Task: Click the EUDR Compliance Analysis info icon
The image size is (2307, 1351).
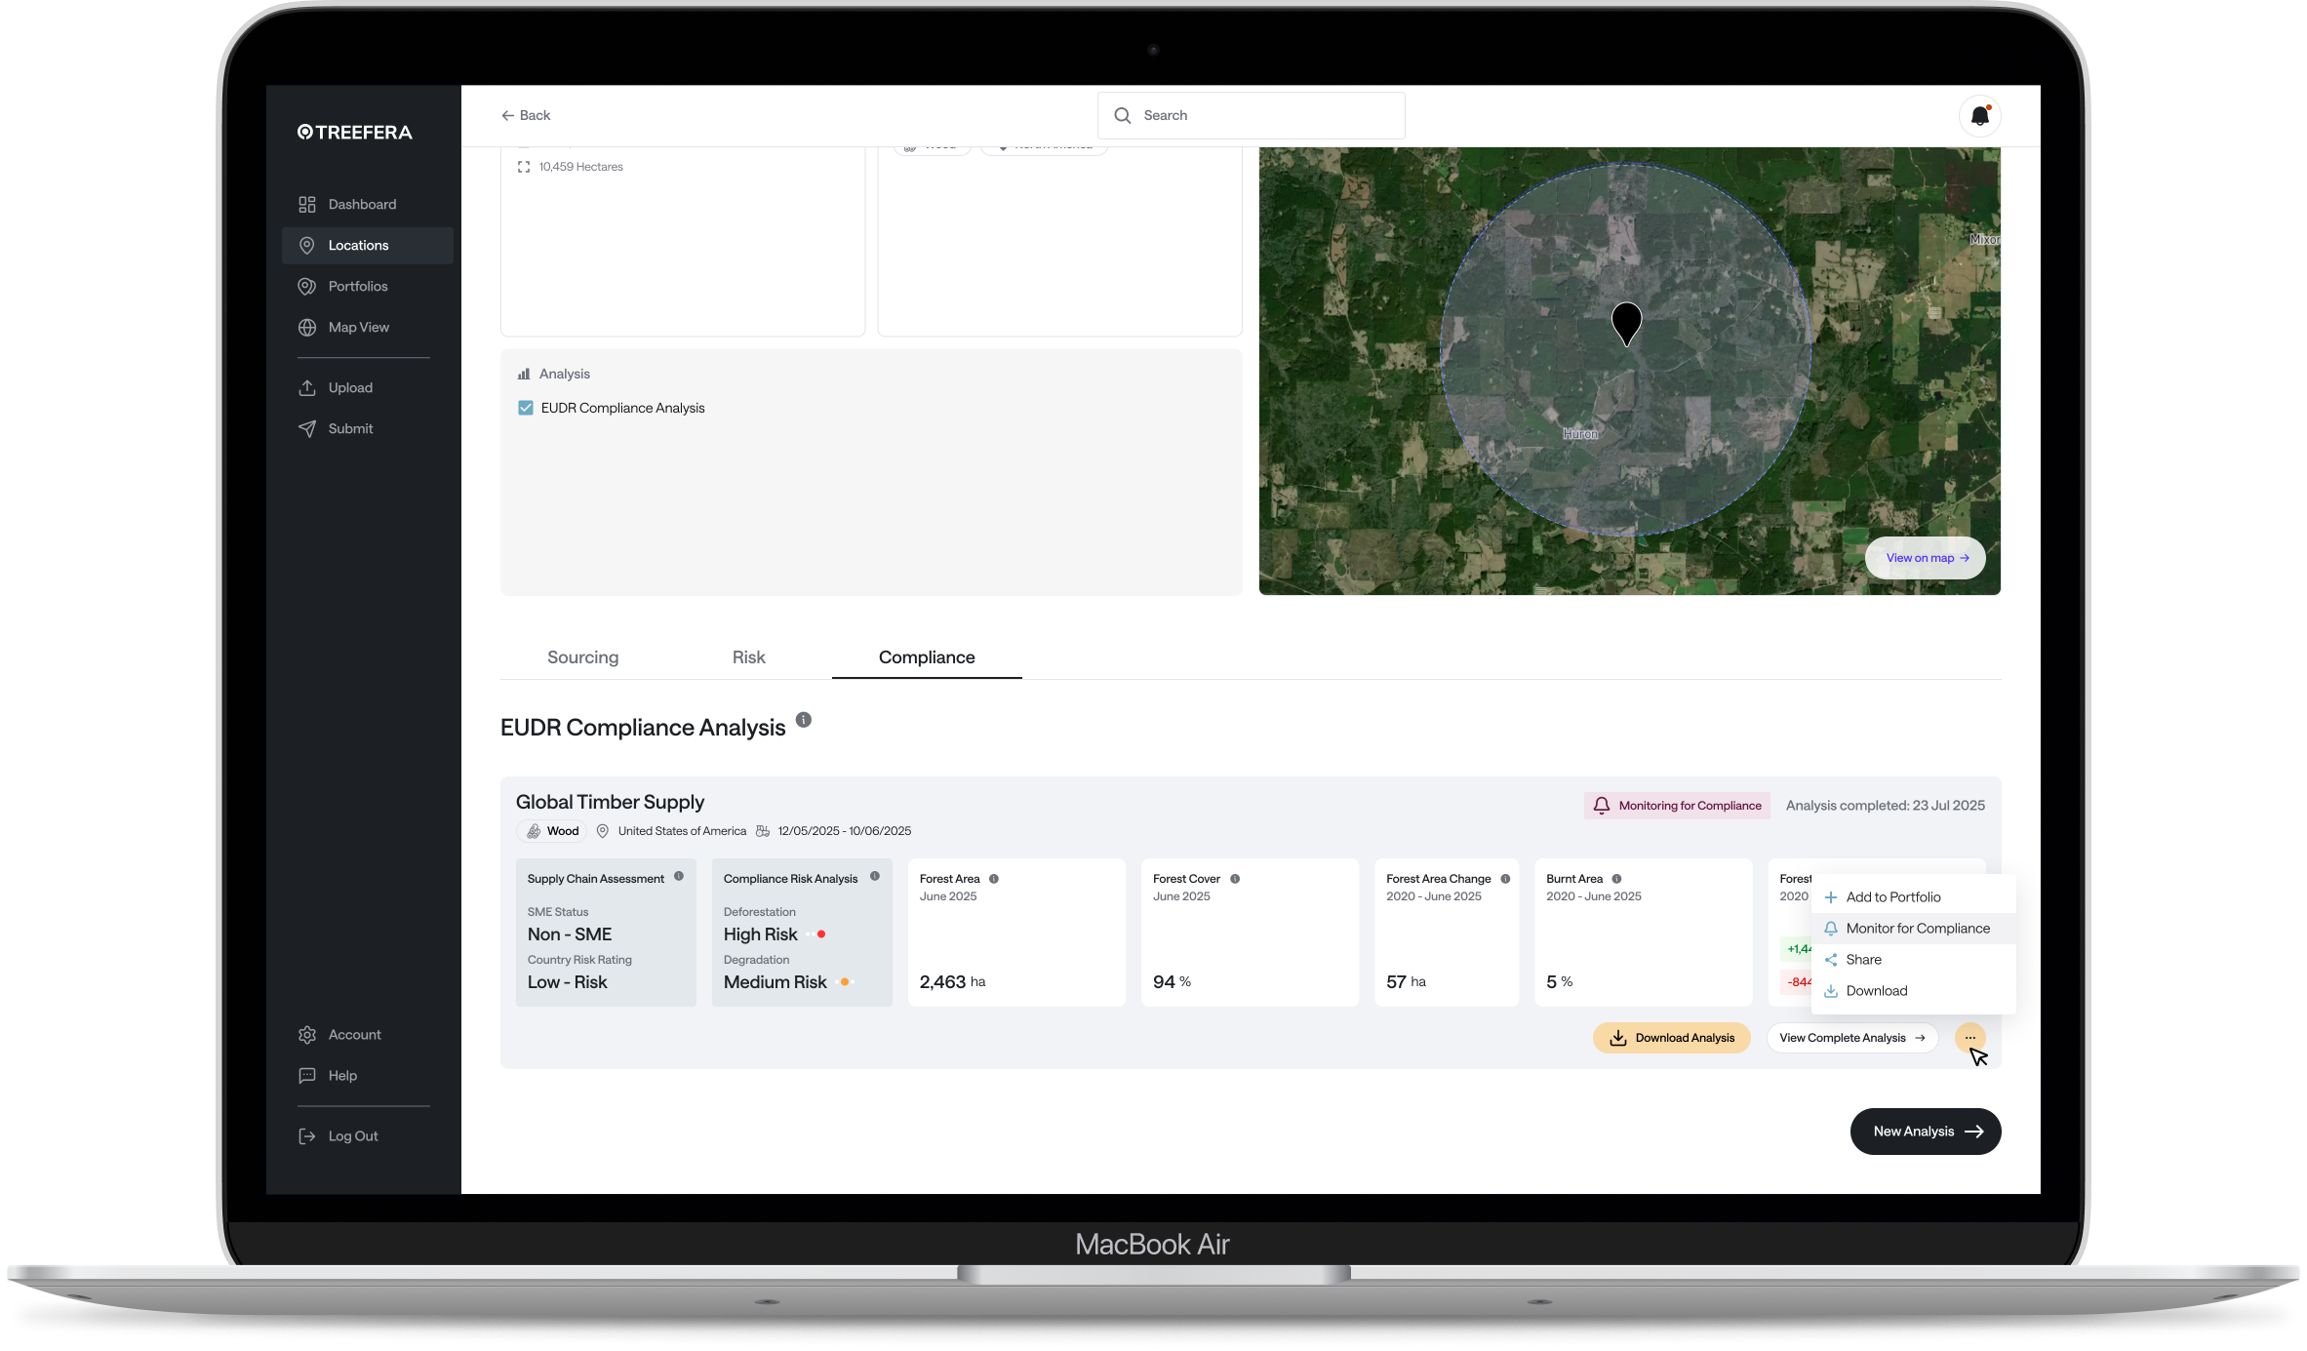Action: [803, 720]
